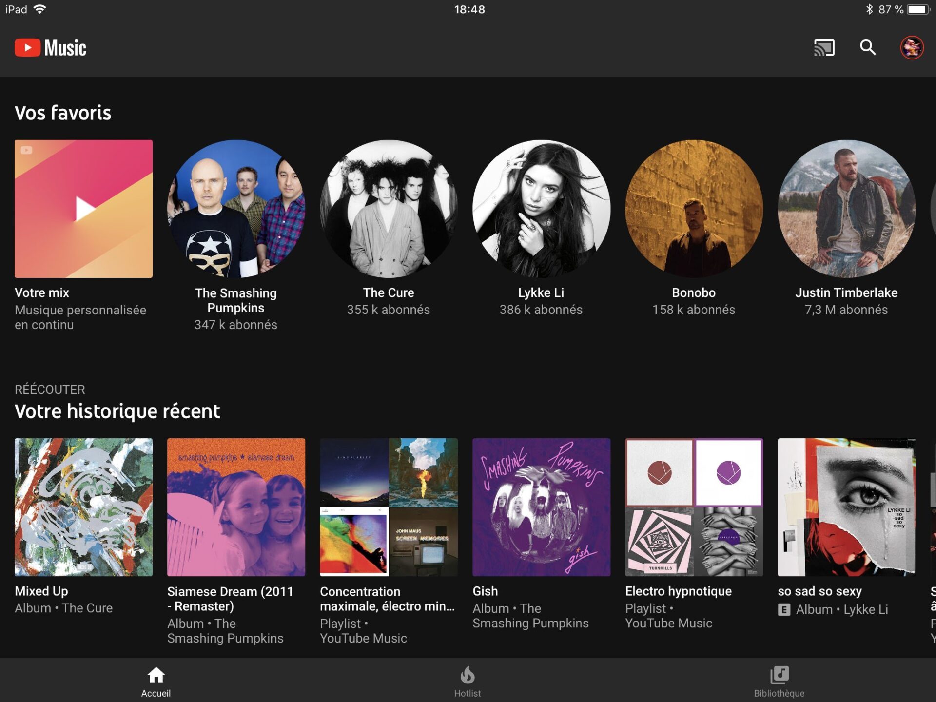
Task: Open The Cure artist photo
Action: tap(389, 209)
